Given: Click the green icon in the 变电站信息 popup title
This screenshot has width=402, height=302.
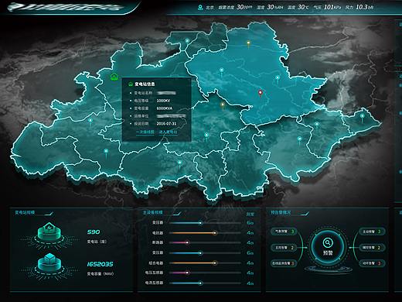Looking at the screenshot, I should pyautogui.click(x=131, y=84).
